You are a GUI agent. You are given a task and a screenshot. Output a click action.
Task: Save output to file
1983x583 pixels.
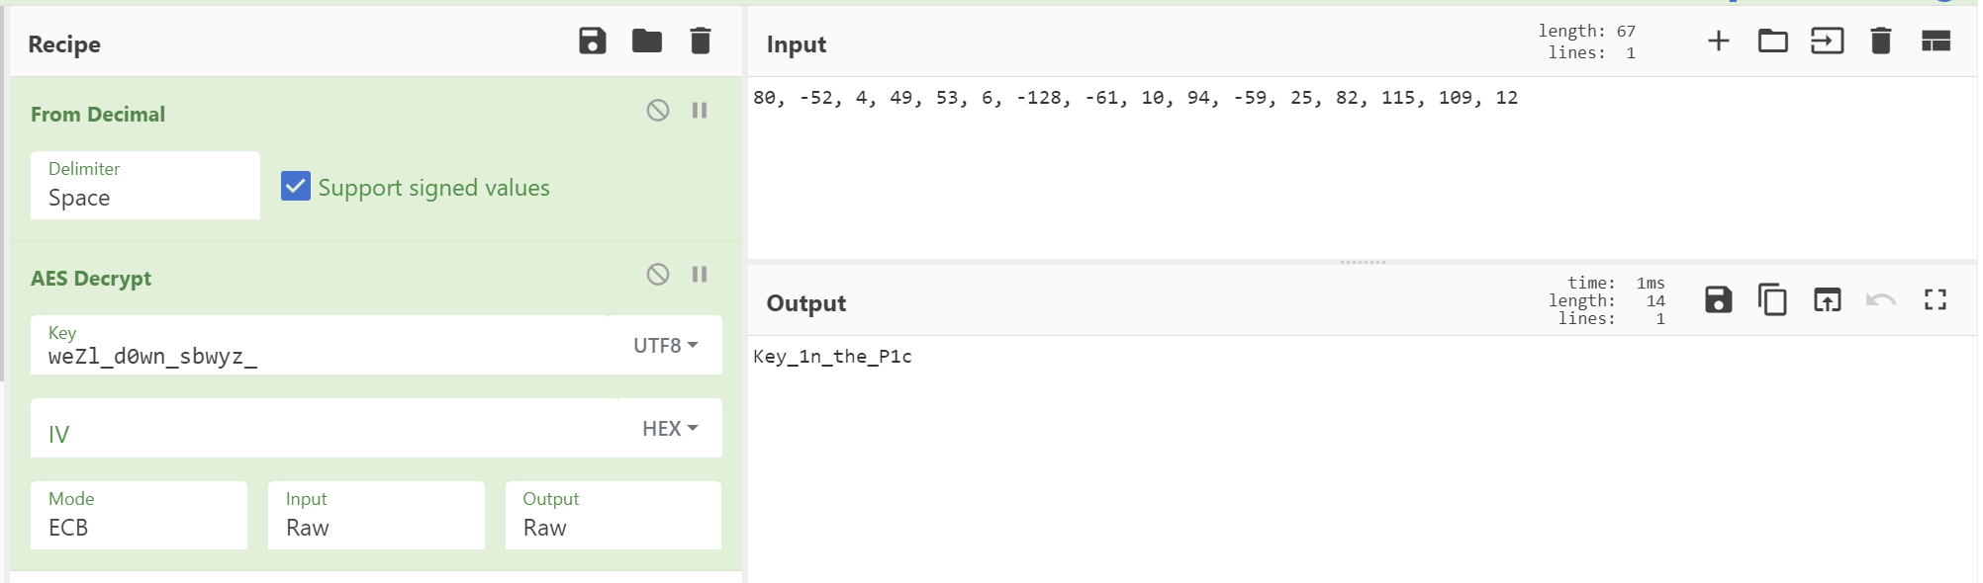click(1719, 299)
